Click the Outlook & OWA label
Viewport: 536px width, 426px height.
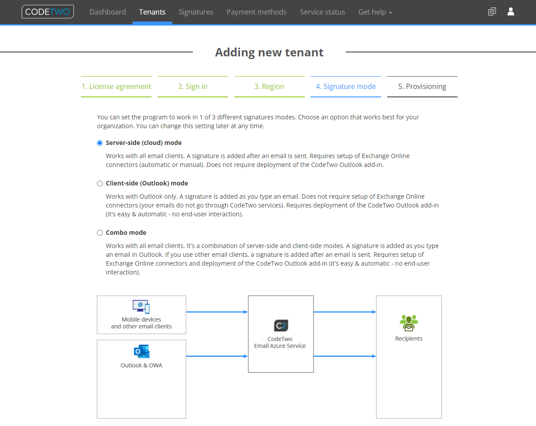(x=141, y=365)
